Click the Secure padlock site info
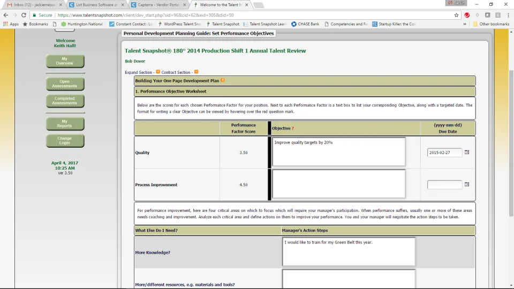 coord(42,15)
